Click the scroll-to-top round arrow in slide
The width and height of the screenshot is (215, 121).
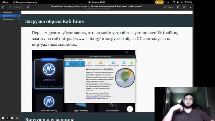[130, 109]
